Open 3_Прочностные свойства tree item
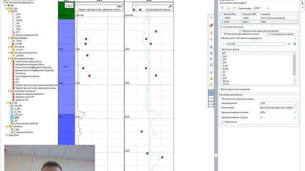 coord(26,123)
